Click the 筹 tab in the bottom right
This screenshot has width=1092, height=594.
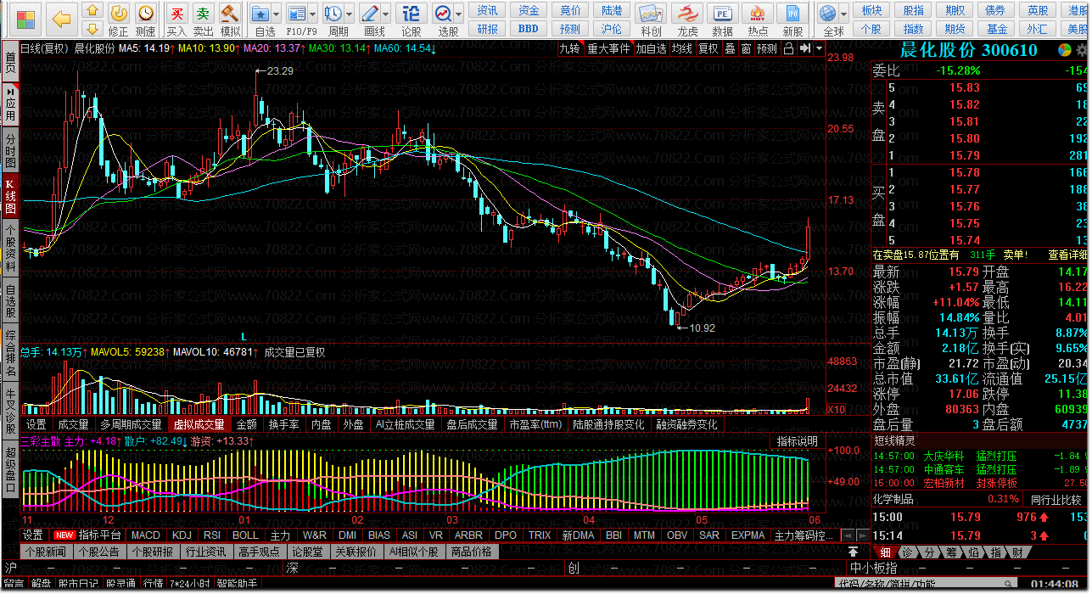pos(951,552)
